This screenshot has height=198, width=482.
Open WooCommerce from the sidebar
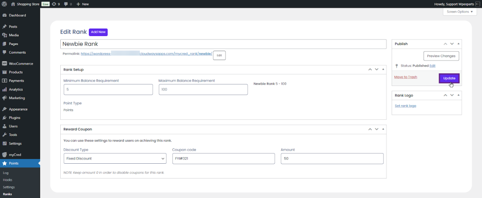click(x=20, y=63)
